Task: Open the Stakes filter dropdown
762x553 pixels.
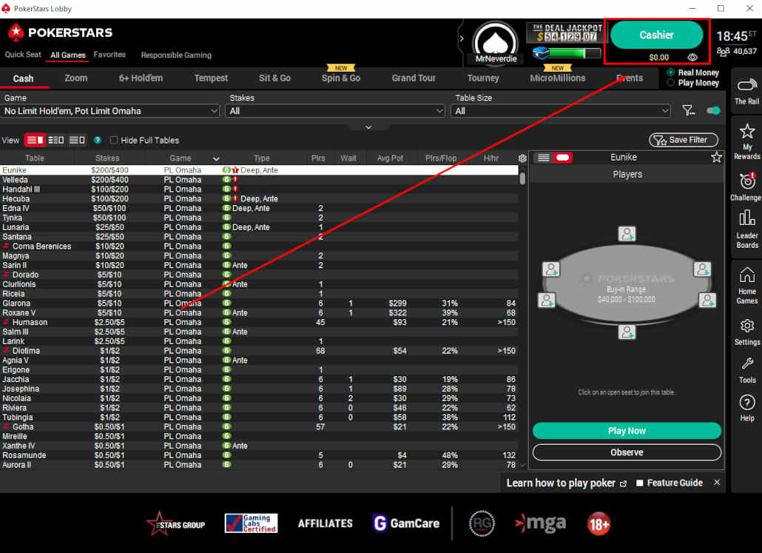Action: (335, 111)
